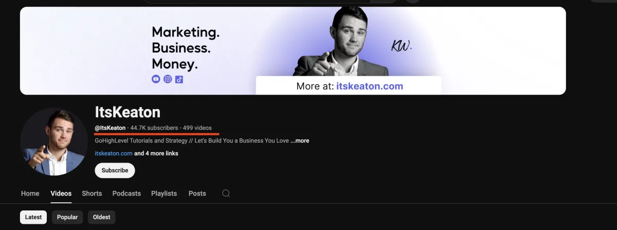617x230 pixels.
Task: Open the itskeaton.com channel link
Action: tap(114, 153)
